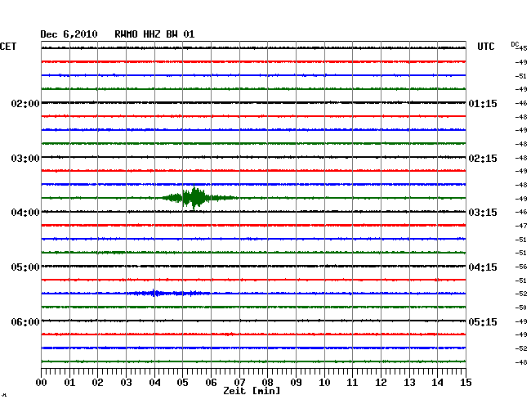Screen dimensions: 531x404
Task: Click the minute axis tick label '11'
Action: click(352, 382)
